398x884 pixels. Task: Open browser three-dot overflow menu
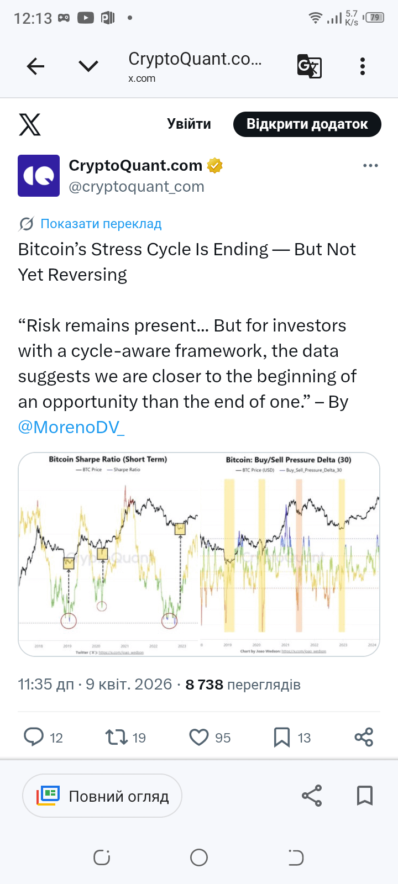(363, 66)
